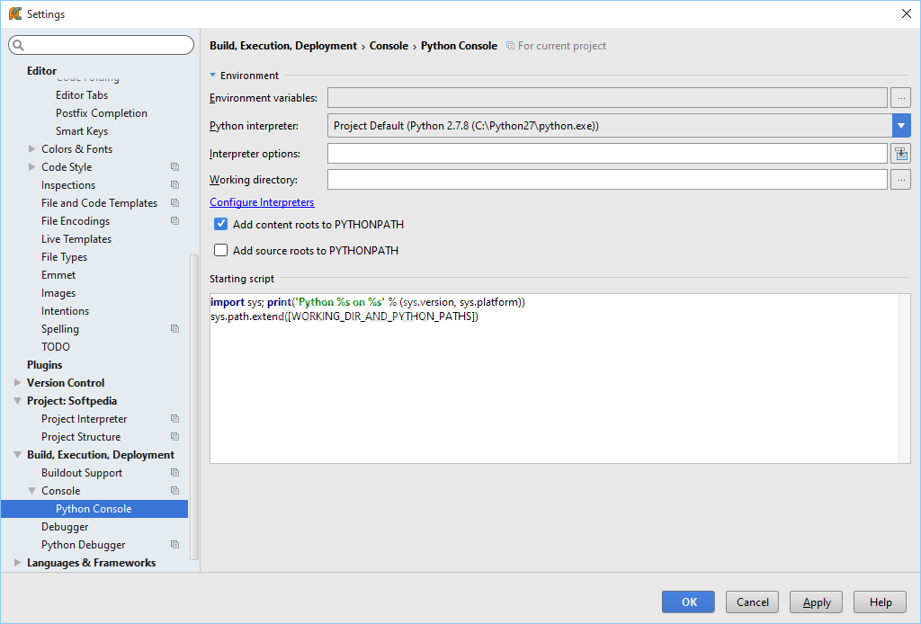Select the Editor section header

pos(41,70)
